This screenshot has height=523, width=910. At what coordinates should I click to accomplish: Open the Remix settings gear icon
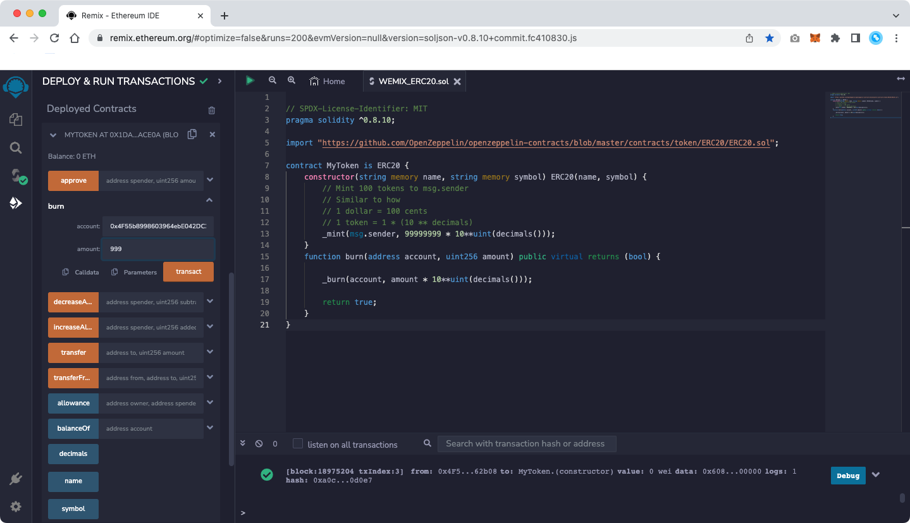point(16,507)
